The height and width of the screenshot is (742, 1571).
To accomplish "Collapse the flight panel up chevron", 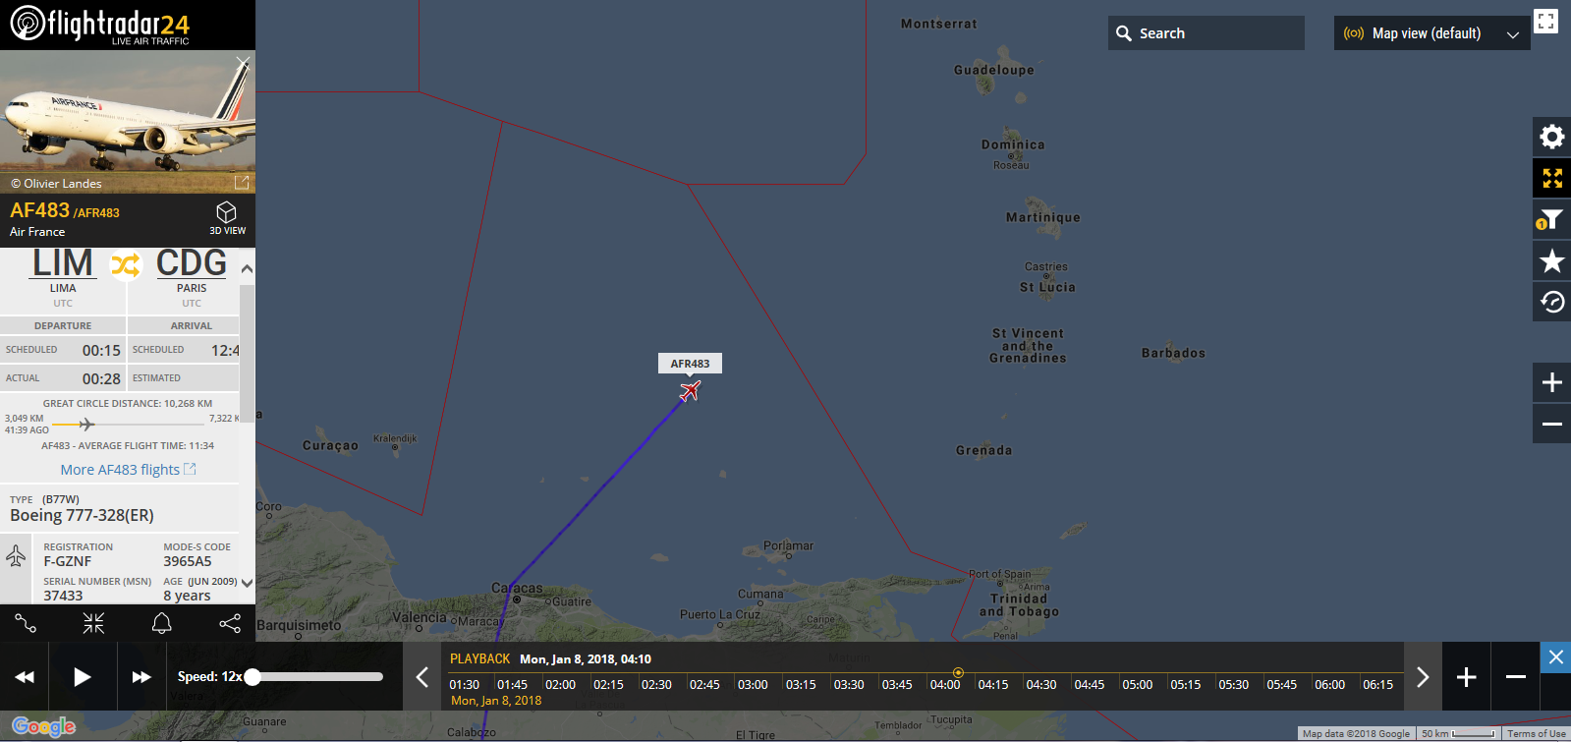I will pyautogui.click(x=247, y=268).
